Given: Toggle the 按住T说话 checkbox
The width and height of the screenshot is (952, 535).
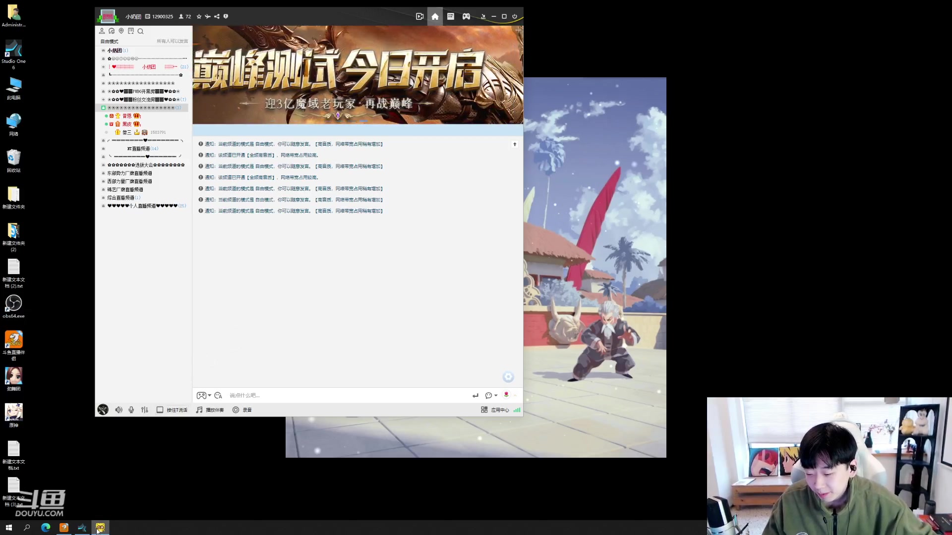Looking at the screenshot, I should 160,410.
